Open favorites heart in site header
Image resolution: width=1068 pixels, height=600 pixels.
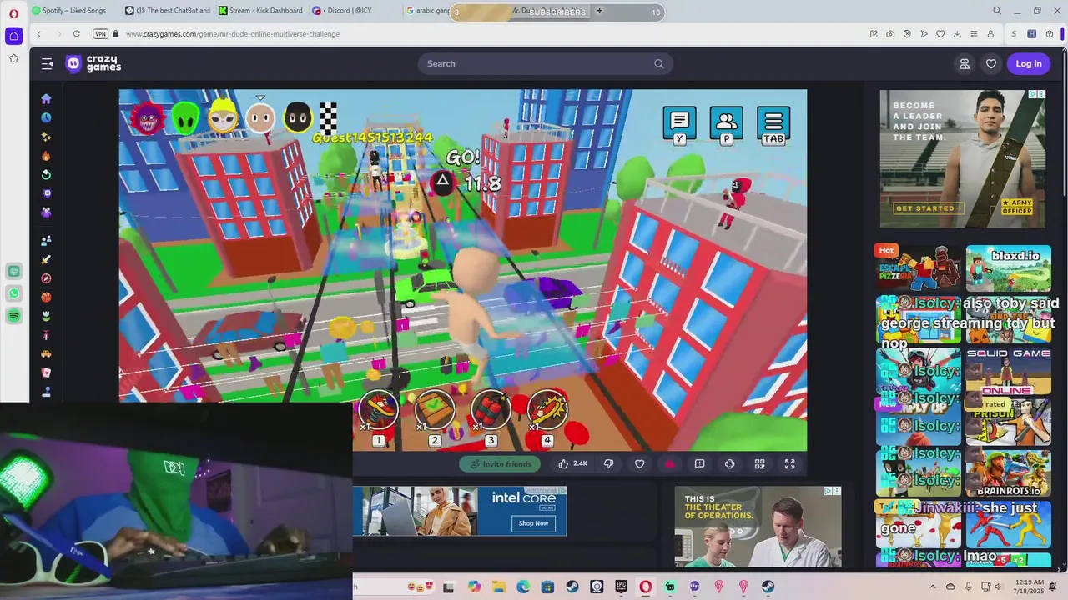[991, 63]
